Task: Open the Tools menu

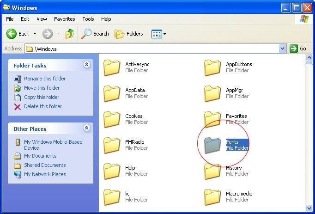Action: point(88,19)
